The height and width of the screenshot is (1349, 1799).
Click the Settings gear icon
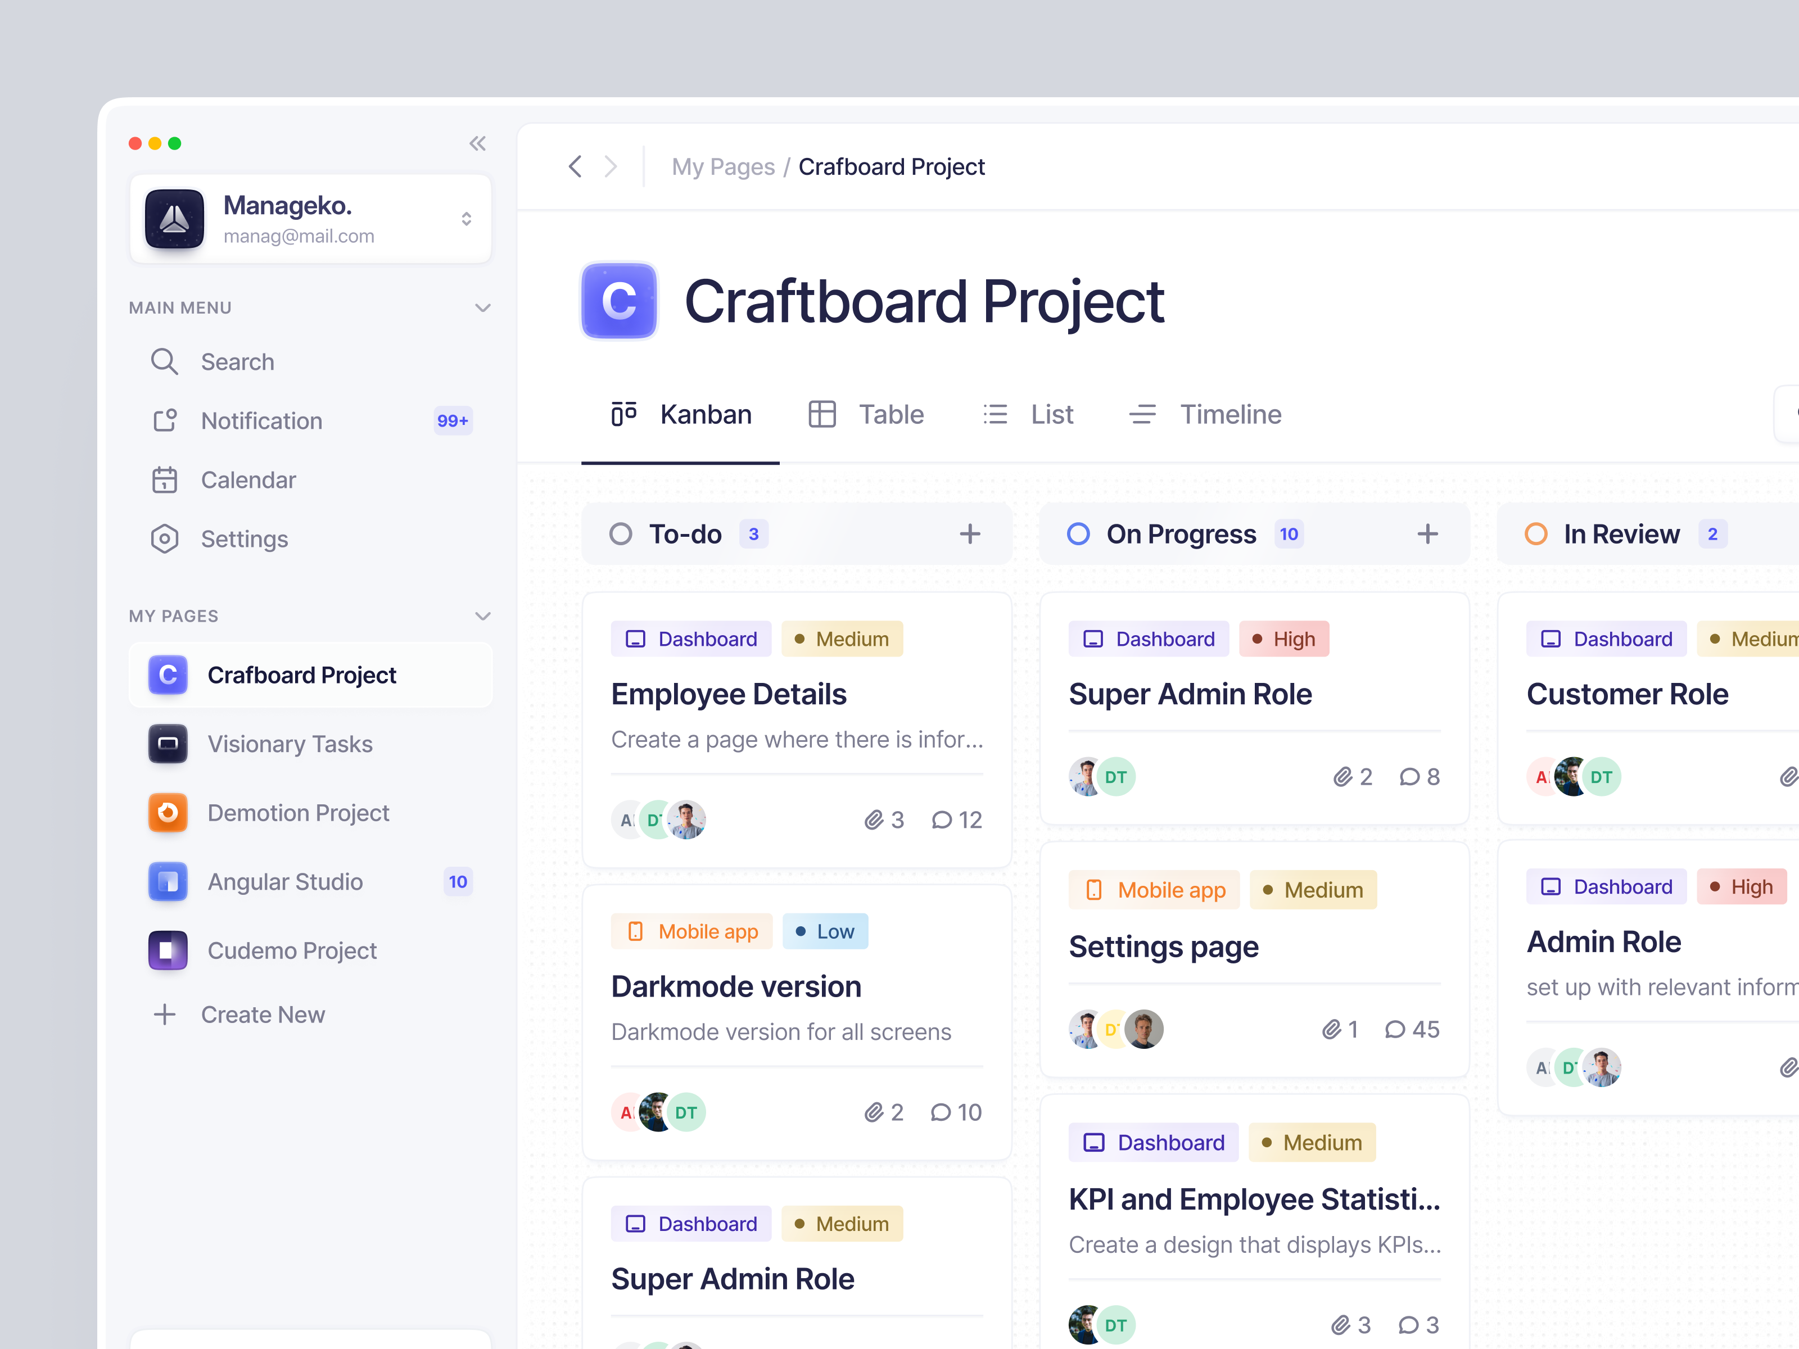click(165, 538)
